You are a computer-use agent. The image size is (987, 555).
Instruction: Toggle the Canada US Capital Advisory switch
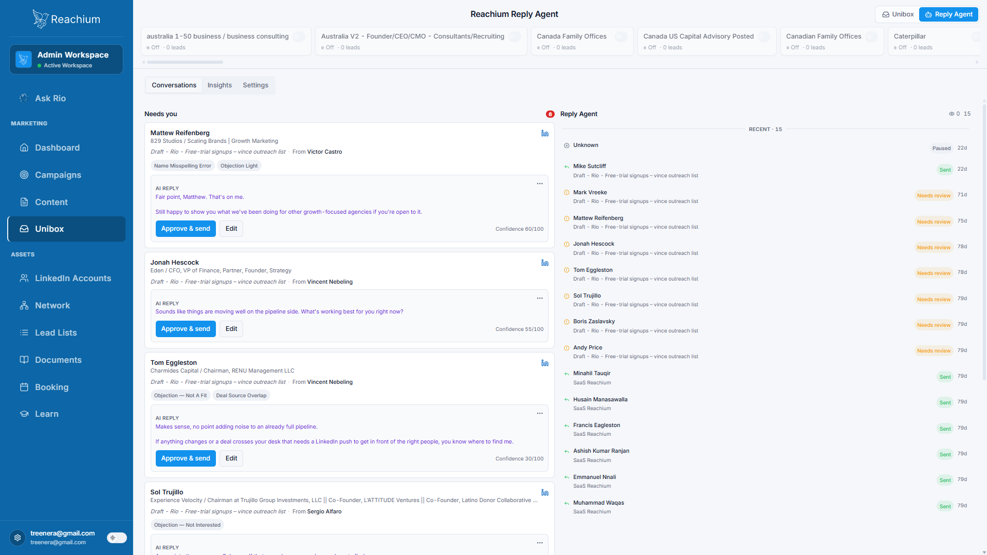click(x=764, y=36)
